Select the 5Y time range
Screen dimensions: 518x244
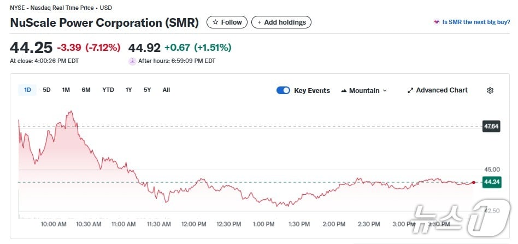click(148, 90)
